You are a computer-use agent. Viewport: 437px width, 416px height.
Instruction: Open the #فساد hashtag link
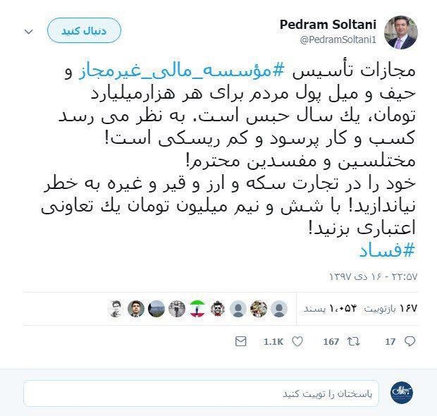(x=387, y=251)
